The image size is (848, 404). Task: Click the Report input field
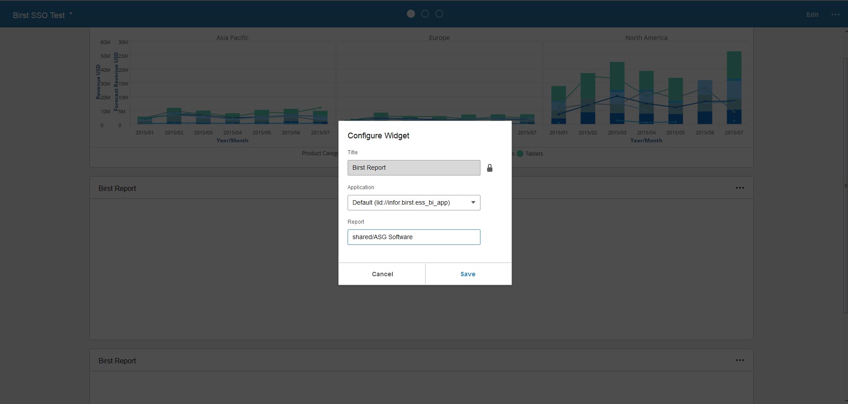coord(414,237)
